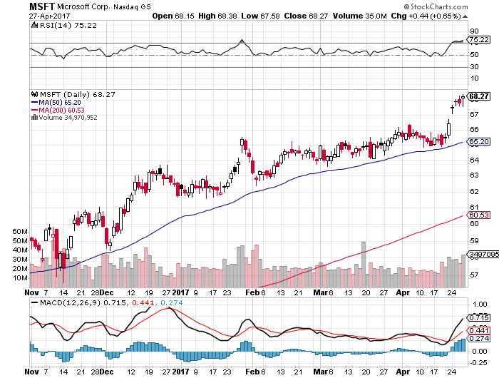This screenshot has height=378, width=499.
Task: Click the green up-arrow beside Chg
Action: [465, 16]
